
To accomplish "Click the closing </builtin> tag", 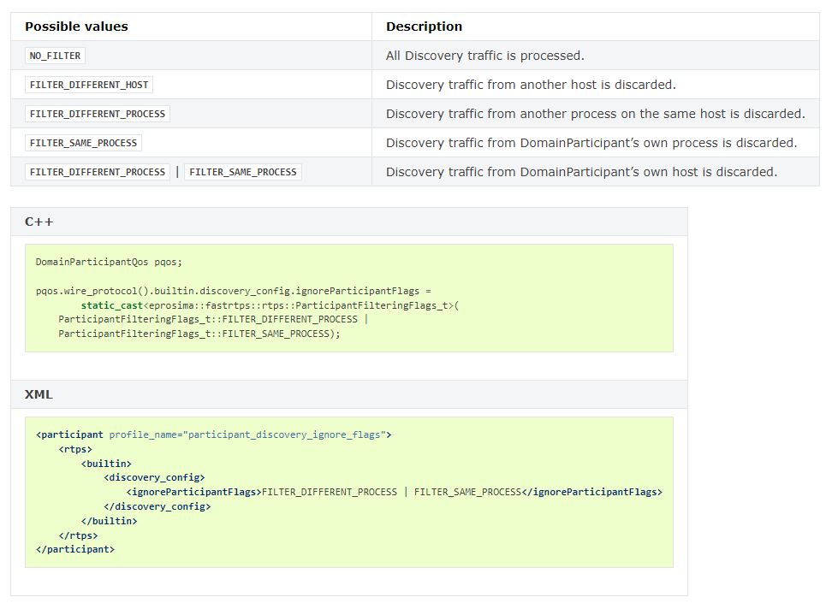I will point(109,520).
